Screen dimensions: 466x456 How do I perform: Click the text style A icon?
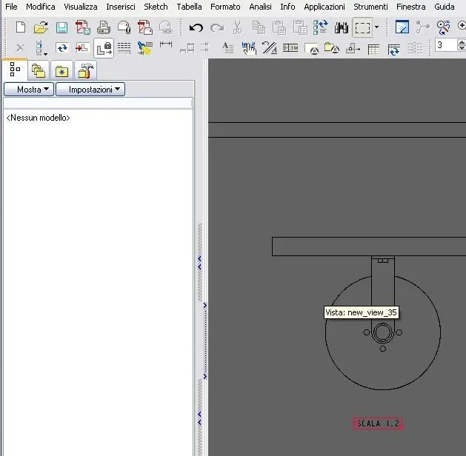point(228,47)
